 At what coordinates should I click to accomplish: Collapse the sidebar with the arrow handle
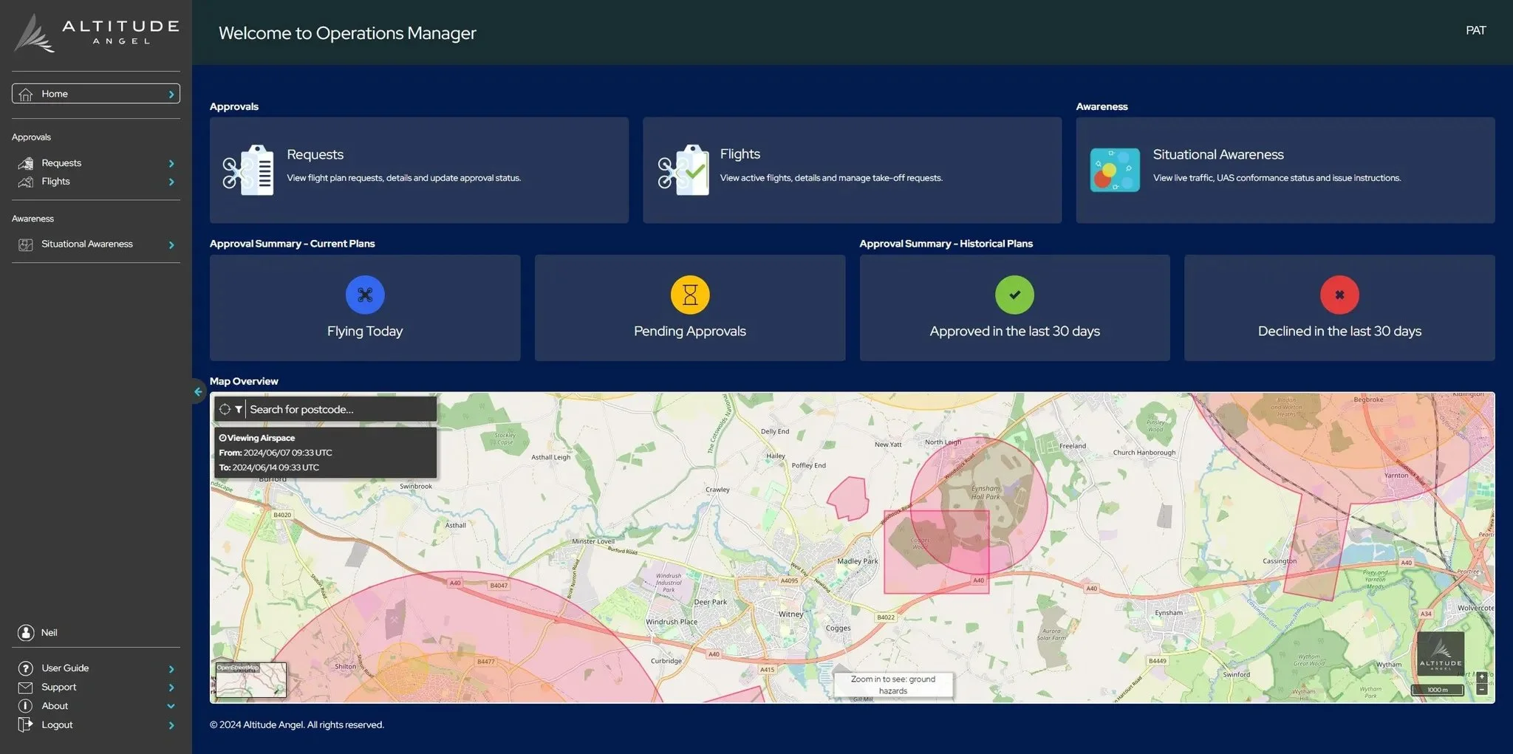click(198, 392)
